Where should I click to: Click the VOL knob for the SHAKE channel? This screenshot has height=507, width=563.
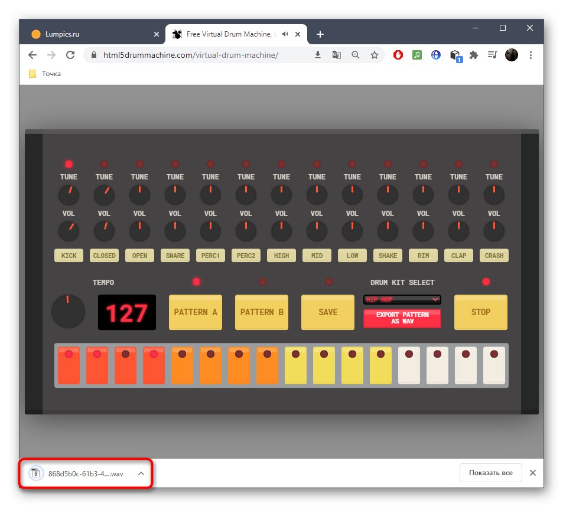click(388, 230)
